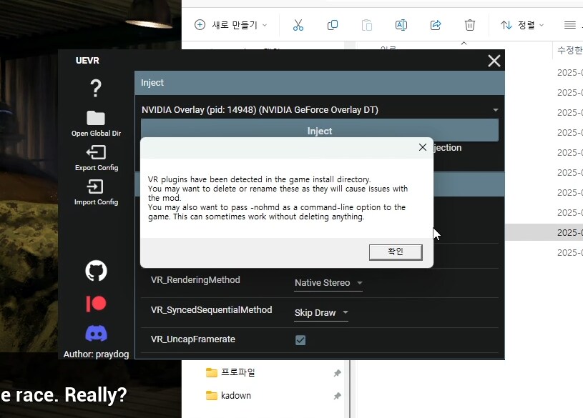Unpin the kadown folder
This screenshot has height=418, width=583.
point(336,395)
